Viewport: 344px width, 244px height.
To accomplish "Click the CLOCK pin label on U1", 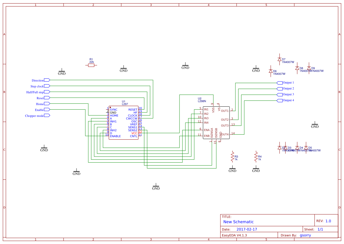I will tap(132, 116).
